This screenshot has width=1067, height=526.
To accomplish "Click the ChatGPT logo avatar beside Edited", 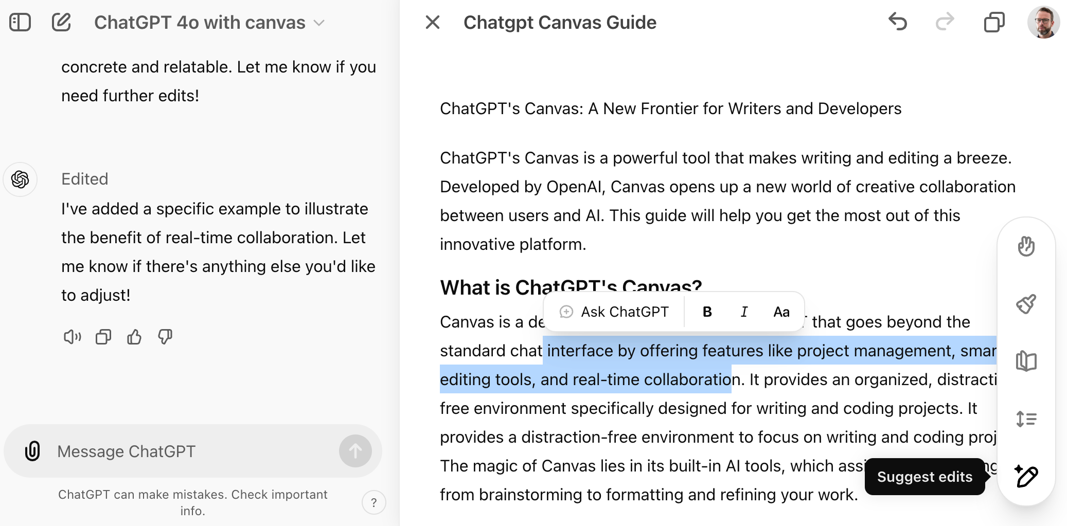I will click(20, 179).
